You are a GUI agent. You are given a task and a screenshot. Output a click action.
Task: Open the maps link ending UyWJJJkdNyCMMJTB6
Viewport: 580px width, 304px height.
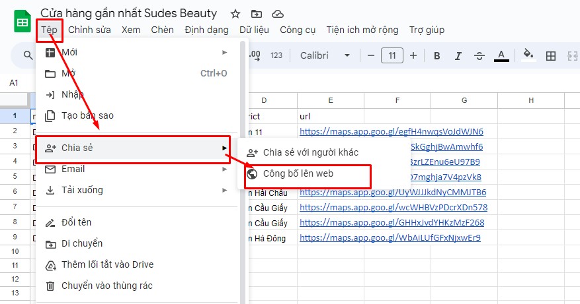393,192
